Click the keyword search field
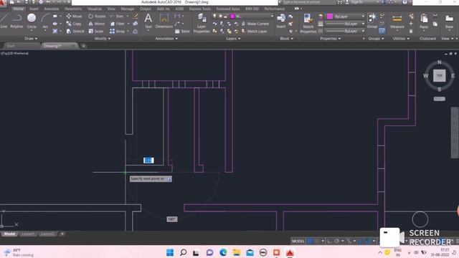Viewport: 459px width, 258px height. (x=309, y=2)
